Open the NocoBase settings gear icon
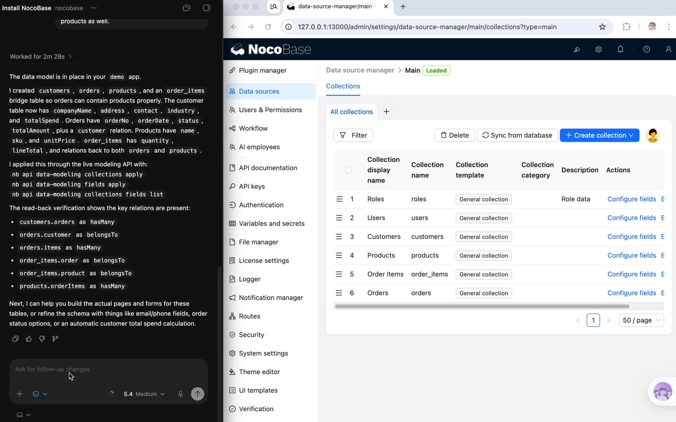 599,50
